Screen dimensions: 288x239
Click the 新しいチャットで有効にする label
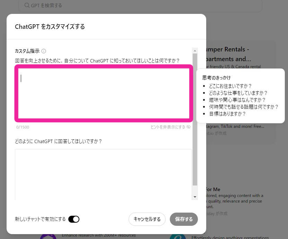click(x=40, y=219)
